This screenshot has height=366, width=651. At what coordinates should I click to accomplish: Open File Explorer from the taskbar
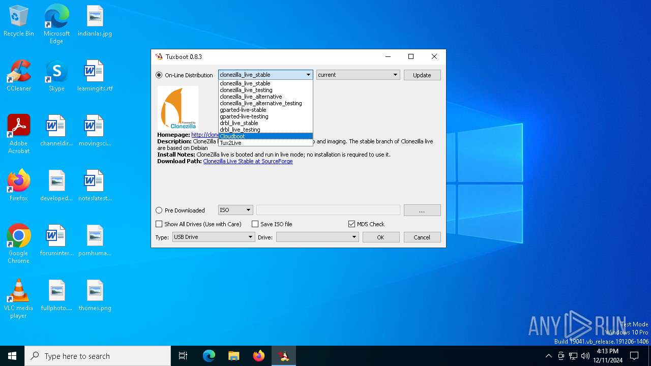pos(233,356)
